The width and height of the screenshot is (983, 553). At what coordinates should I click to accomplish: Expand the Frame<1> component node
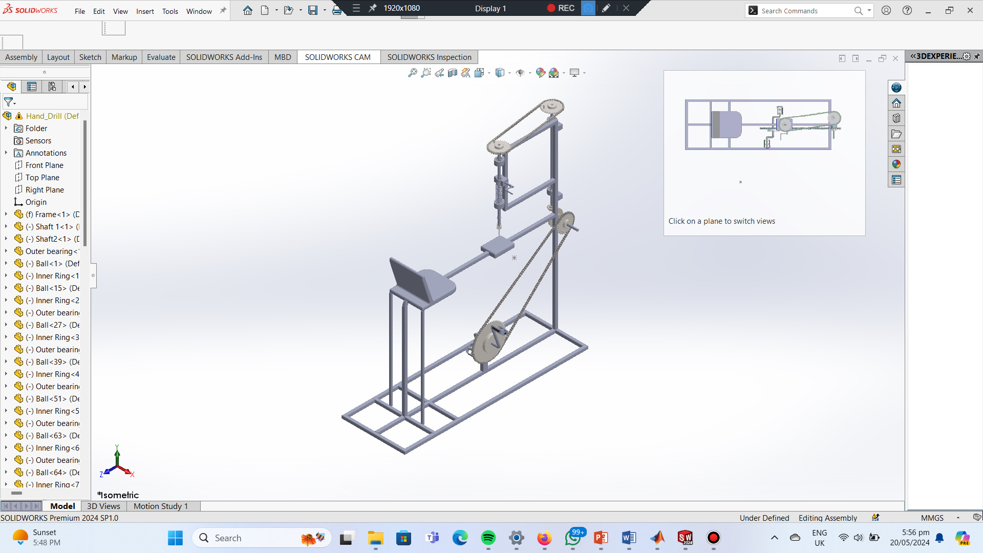click(6, 215)
